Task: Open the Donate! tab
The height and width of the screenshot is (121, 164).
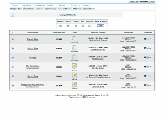Action: (85, 5)
